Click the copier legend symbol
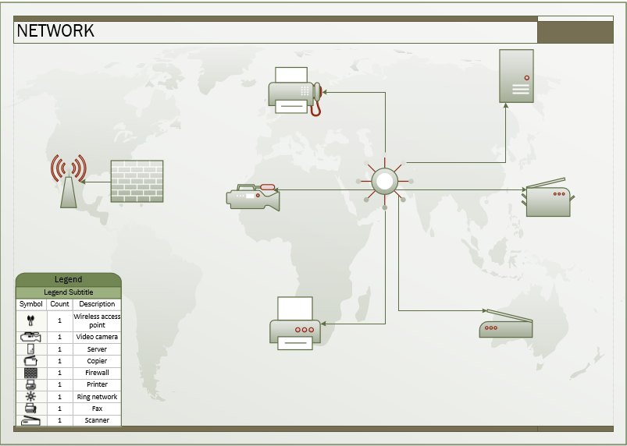 point(30,361)
